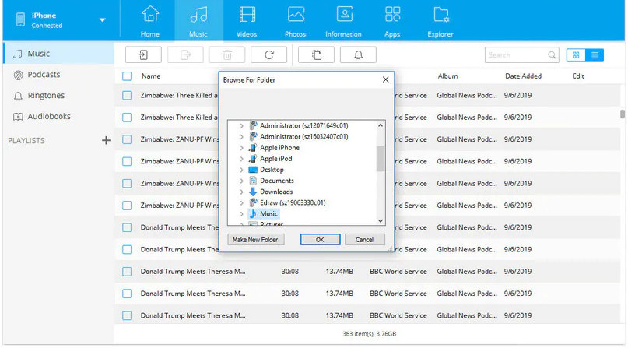The height and width of the screenshot is (348, 628).
Task: Switch to the Music tab
Action: tap(198, 21)
